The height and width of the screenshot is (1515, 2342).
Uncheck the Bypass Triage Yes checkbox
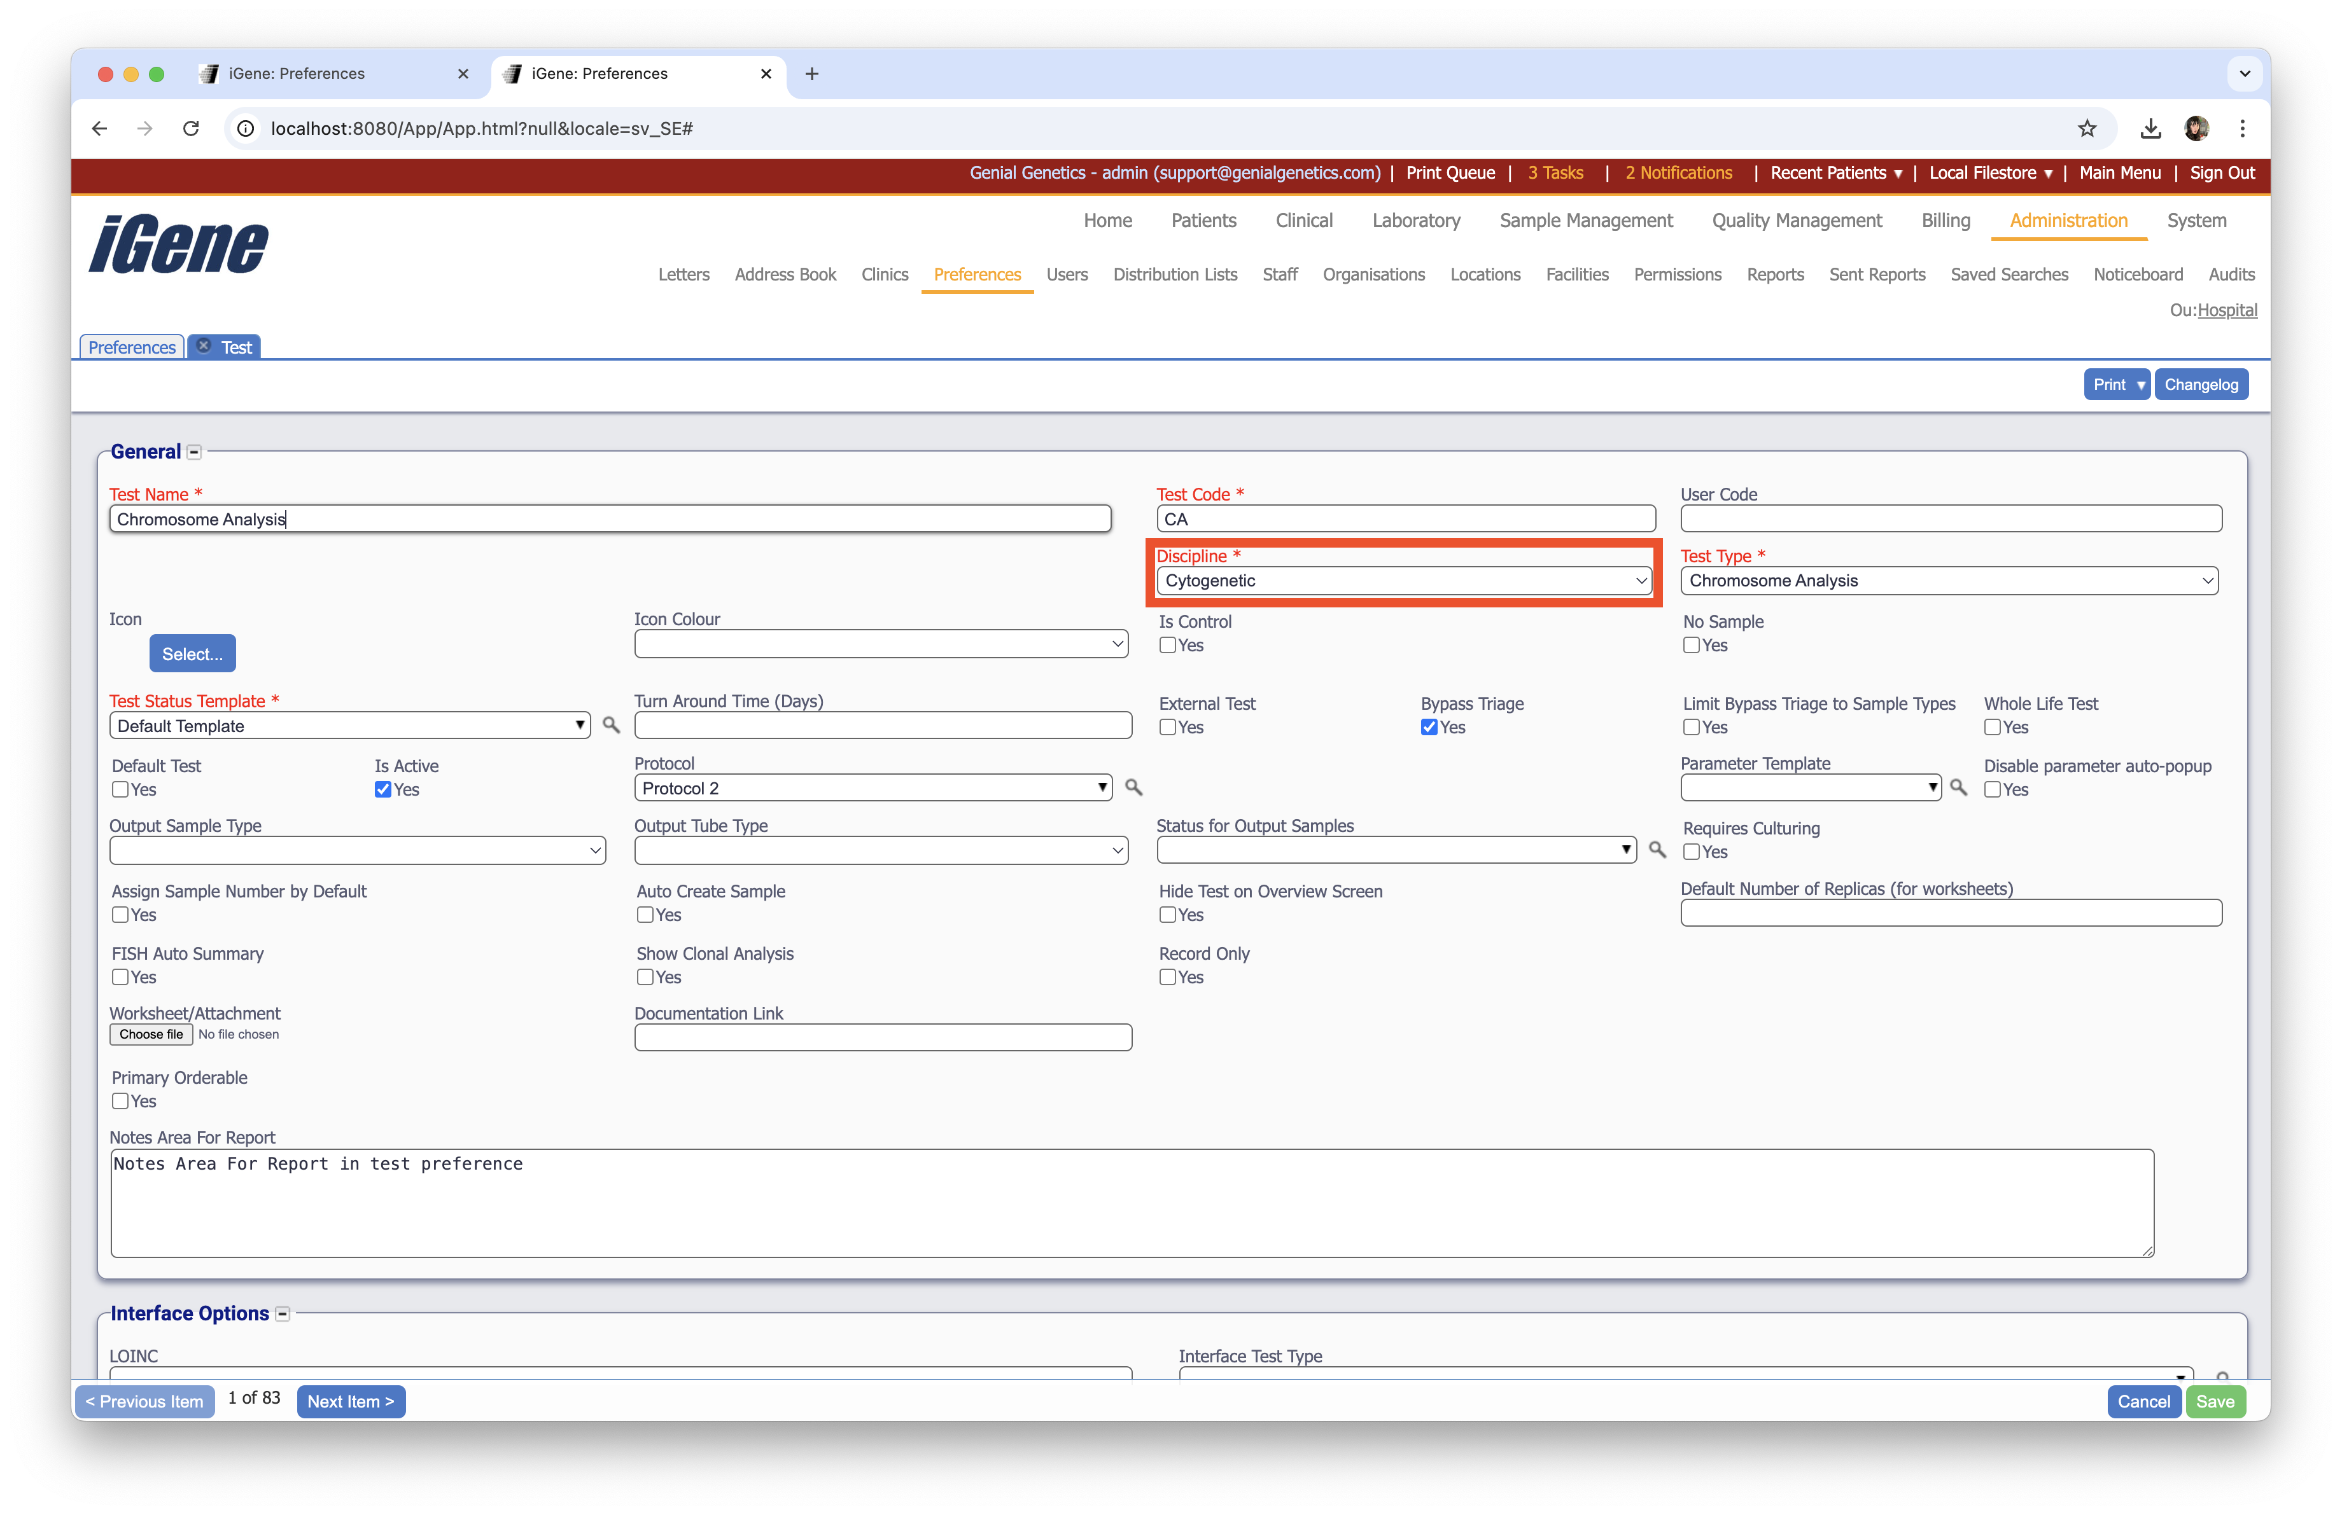coord(1429,728)
